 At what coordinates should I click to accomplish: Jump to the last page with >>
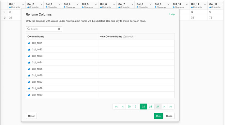[171, 106]
